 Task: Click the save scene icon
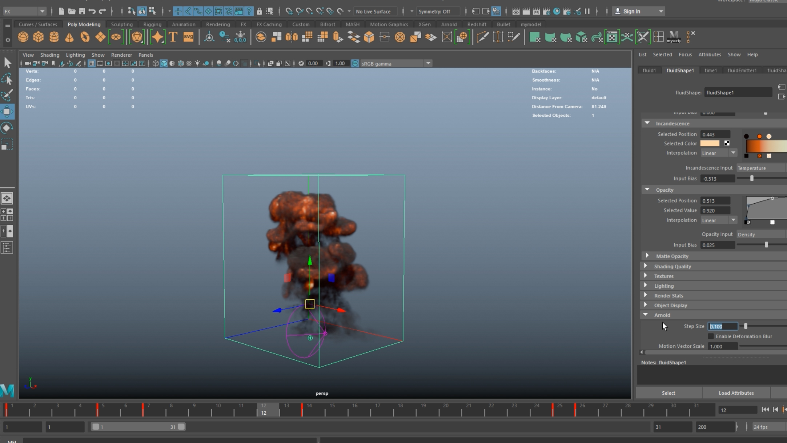coord(82,11)
